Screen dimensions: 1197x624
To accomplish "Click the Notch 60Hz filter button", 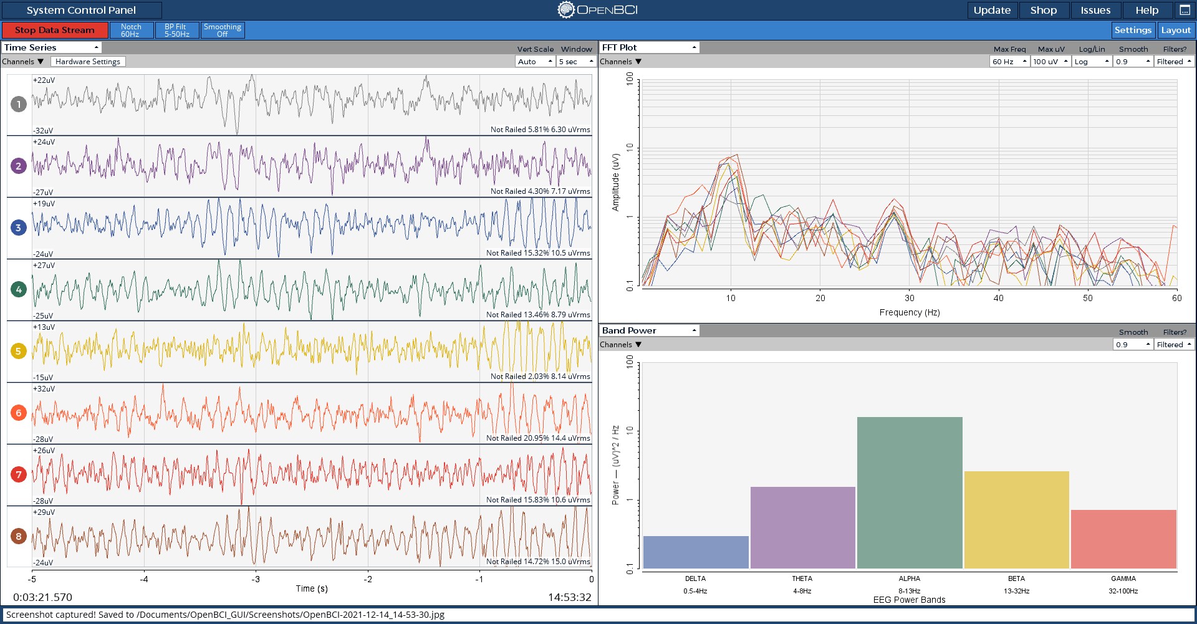I will (x=131, y=29).
